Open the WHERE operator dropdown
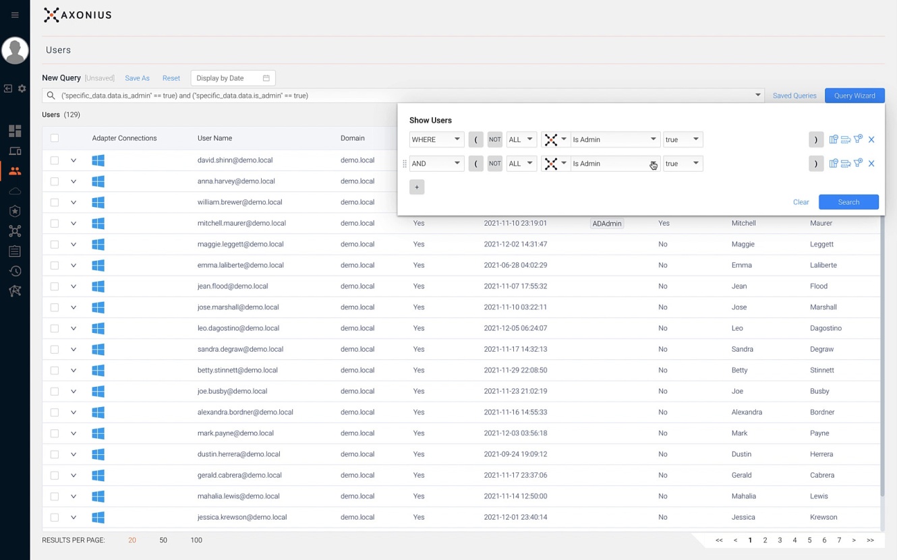The image size is (897, 560). (x=436, y=139)
